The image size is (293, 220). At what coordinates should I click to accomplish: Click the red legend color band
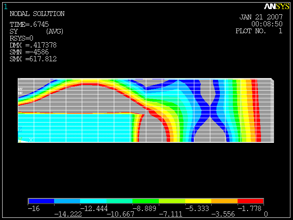click(251, 201)
